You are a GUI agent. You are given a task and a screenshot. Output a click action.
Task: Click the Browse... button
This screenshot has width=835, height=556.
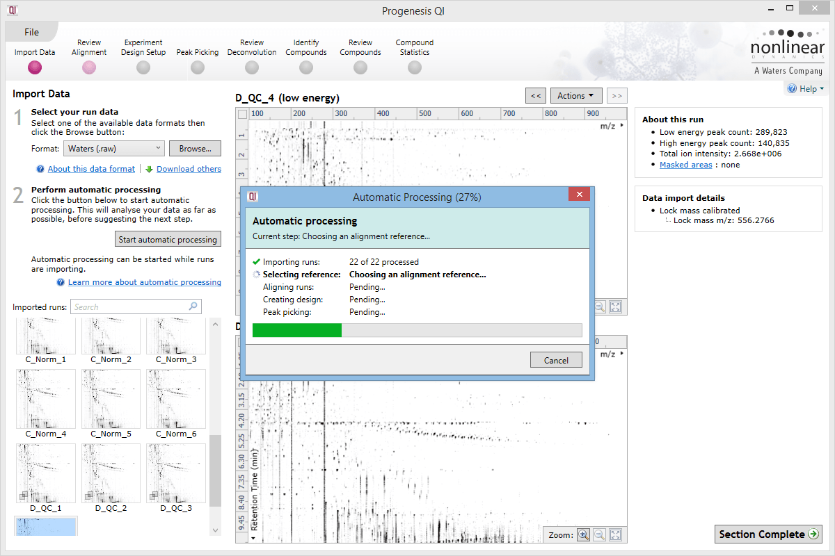(x=195, y=149)
